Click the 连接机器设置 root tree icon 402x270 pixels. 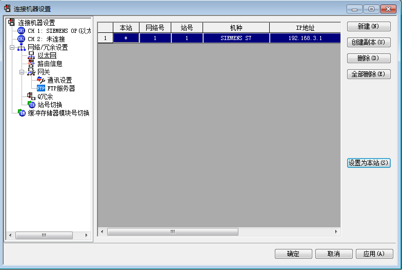(x=11, y=23)
